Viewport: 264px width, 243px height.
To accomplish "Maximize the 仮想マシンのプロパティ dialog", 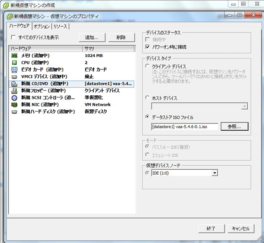I will pyautogui.click(x=239, y=15).
